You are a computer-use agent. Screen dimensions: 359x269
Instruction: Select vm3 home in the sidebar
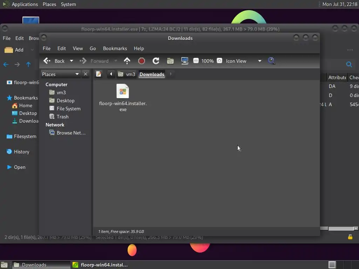click(58, 92)
